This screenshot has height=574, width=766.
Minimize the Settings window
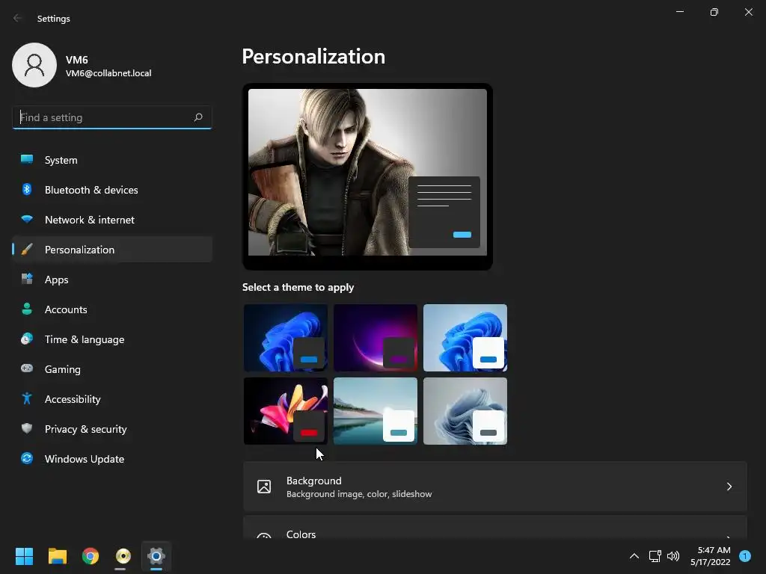pos(679,12)
